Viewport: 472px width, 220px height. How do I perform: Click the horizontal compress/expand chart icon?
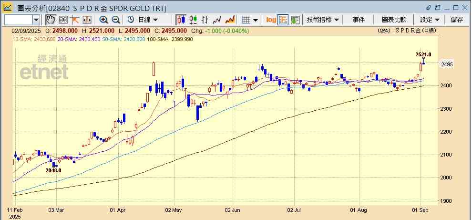(87, 20)
